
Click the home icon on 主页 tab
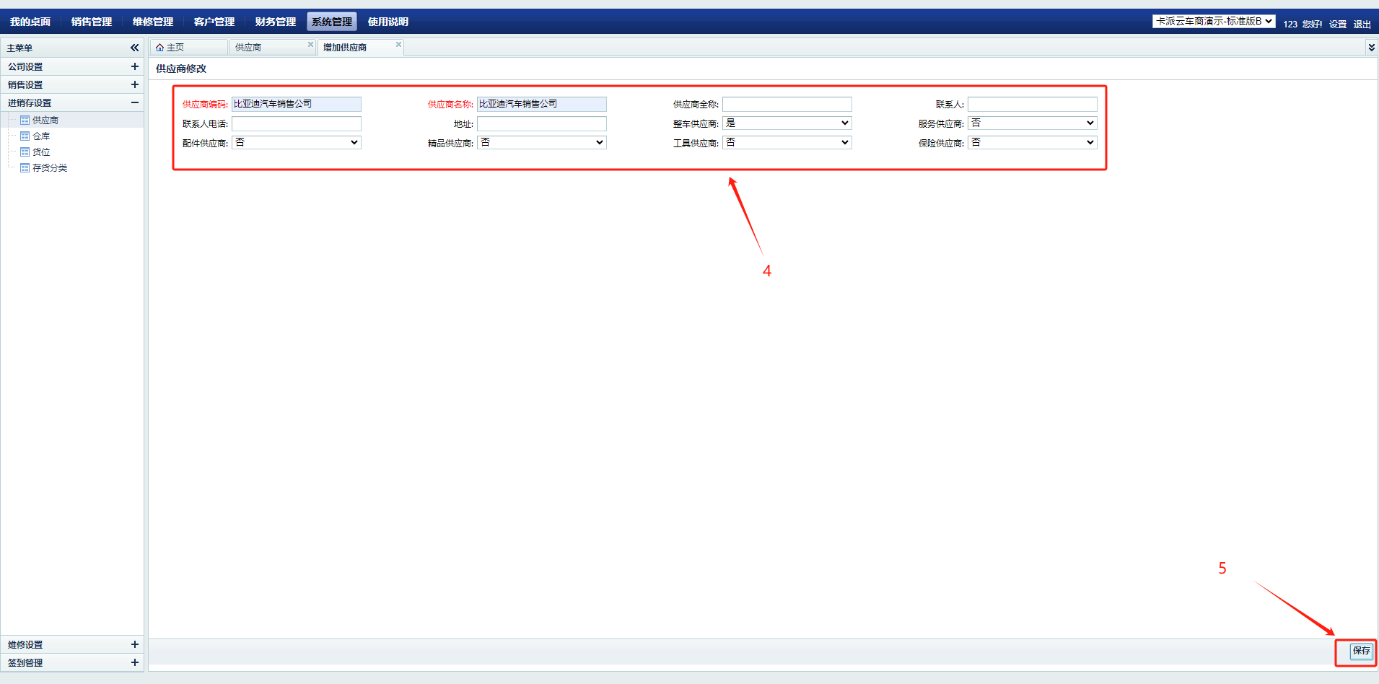pos(159,48)
